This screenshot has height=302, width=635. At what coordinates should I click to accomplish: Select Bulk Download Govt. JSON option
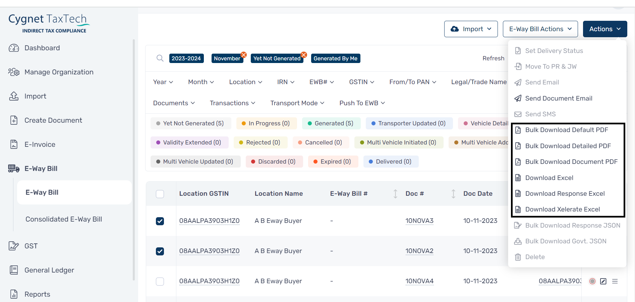tap(568, 241)
